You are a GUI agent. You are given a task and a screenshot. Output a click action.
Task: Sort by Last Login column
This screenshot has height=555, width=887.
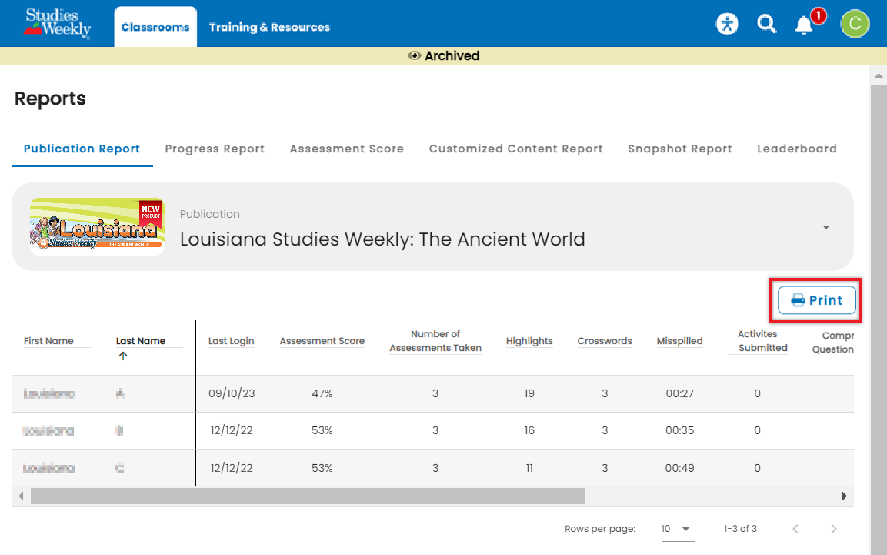pos(231,341)
